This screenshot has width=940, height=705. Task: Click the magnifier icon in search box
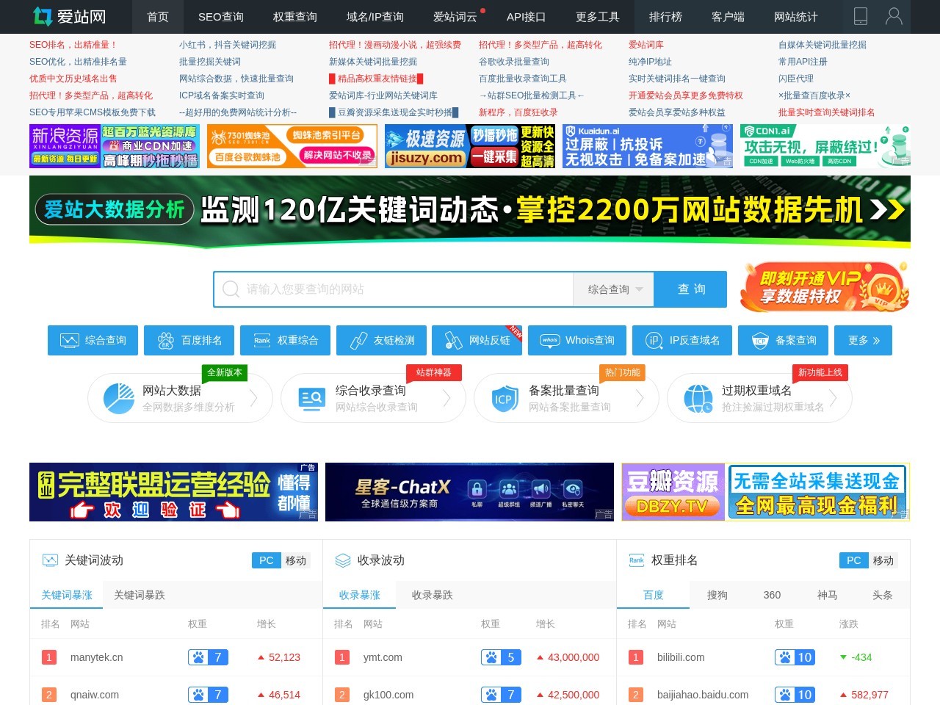[231, 289]
